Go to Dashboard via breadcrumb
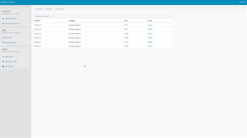 (39, 9)
